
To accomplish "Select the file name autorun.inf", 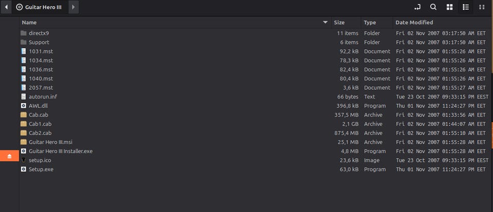I will pyautogui.click(x=43, y=97).
